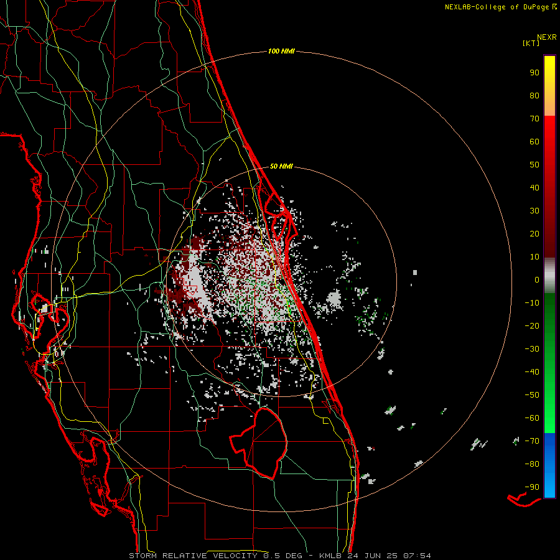Viewport: 560px width, 560px height.
Task: Click the 70 value on velocity scale
Action: (x=534, y=119)
